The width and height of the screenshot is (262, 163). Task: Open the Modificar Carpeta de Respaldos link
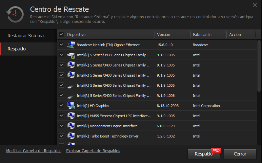34,151
